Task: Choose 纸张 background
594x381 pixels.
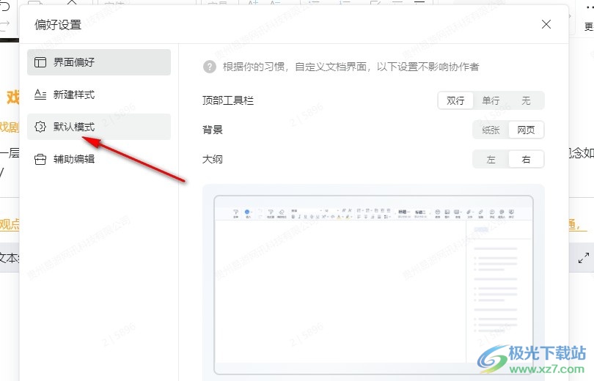Action: [x=491, y=130]
